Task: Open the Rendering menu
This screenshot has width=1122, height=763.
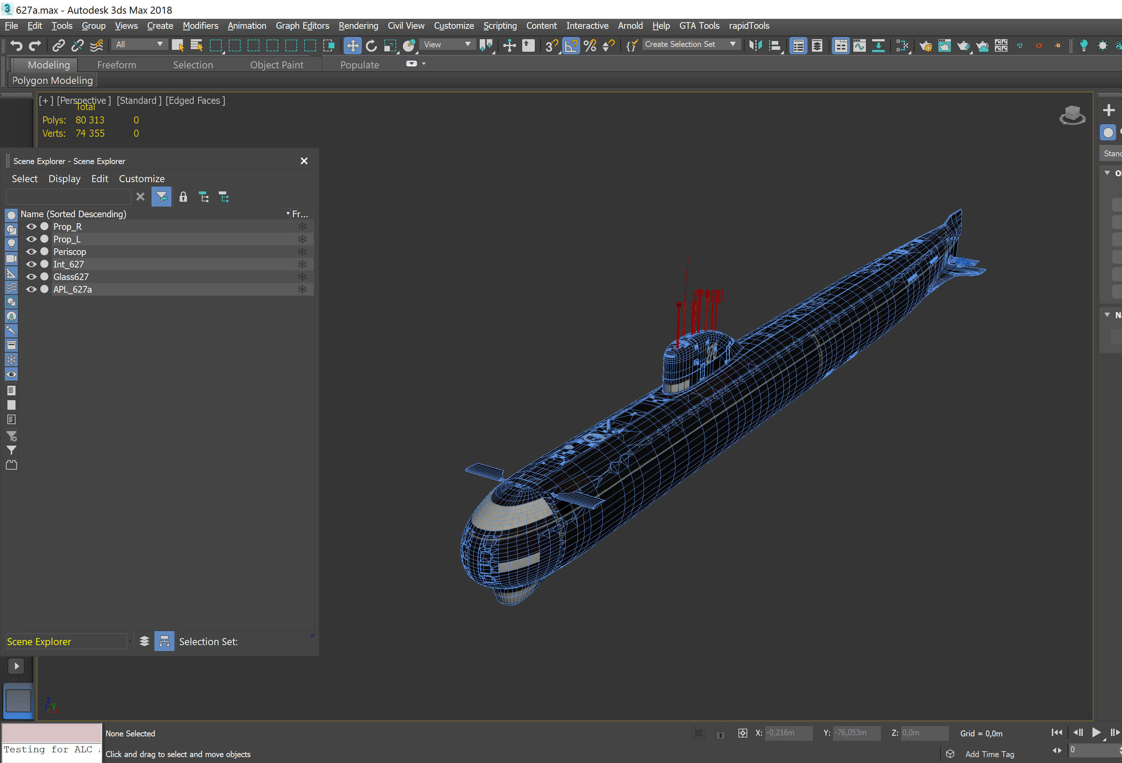Action: (358, 25)
